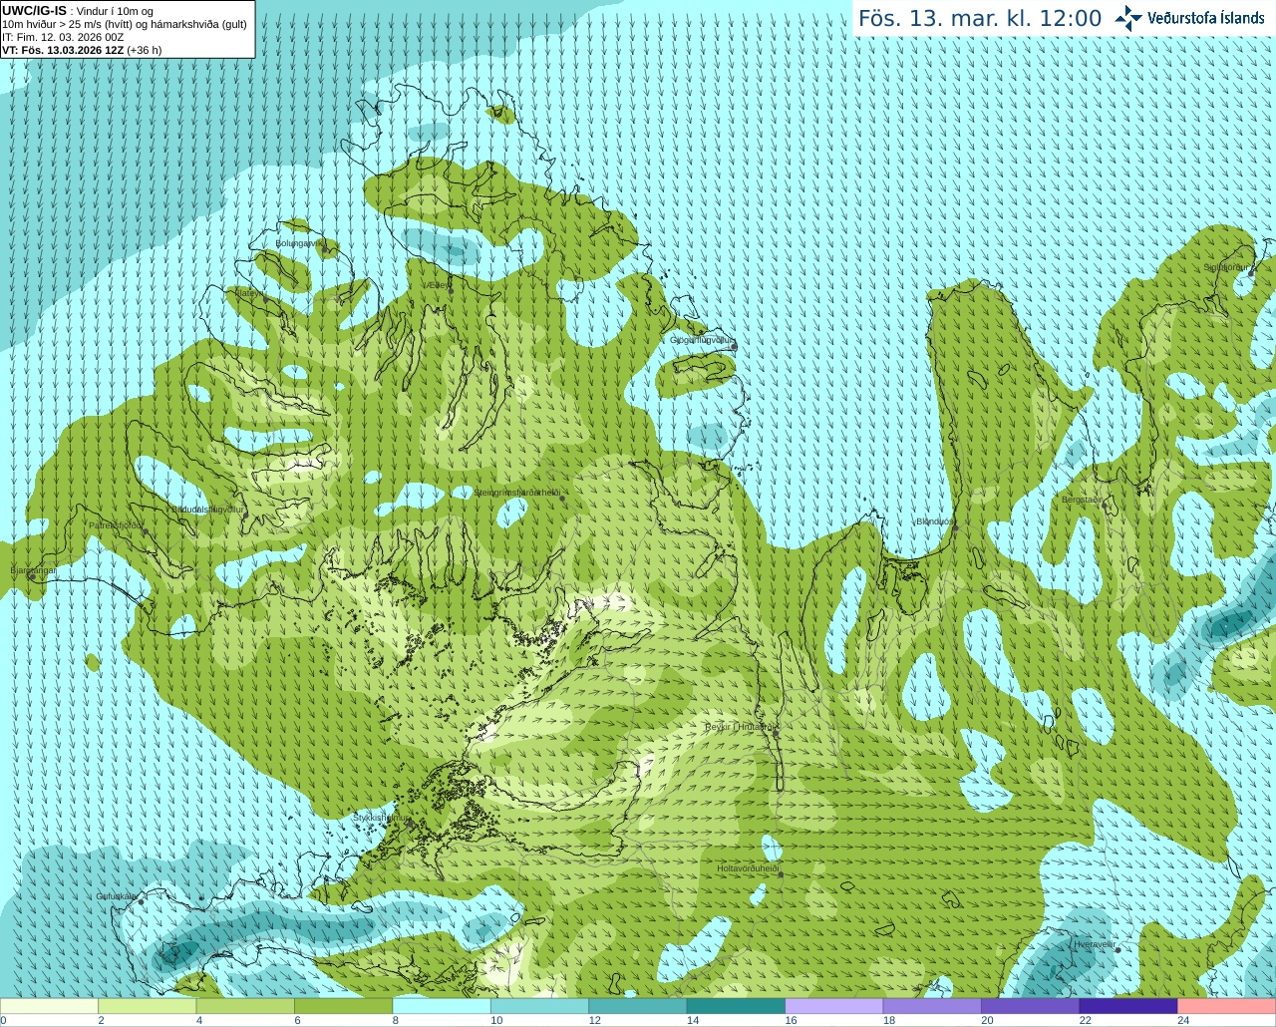Click the 'VT: Fös. 13.03.2026 12Z (+36 h)' line
Image resolution: width=1276 pixels, height=1027 pixels.
tap(82, 50)
